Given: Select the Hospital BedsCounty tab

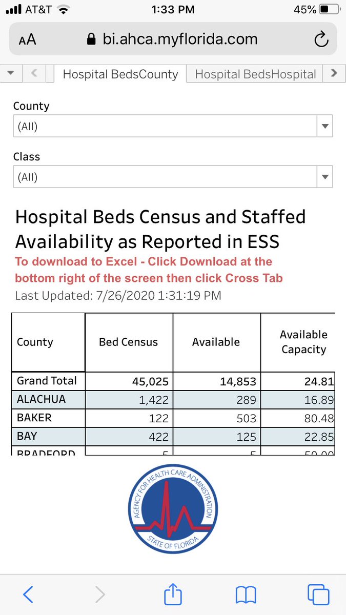Looking at the screenshot, I should point(120,74).
